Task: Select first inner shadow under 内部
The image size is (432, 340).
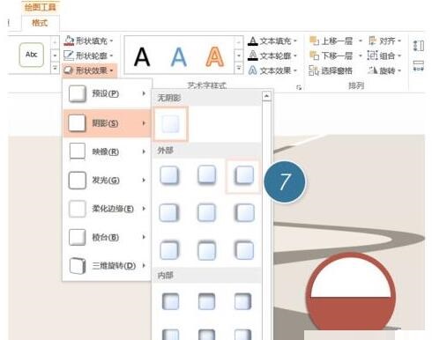Action: tap(170, 301)
